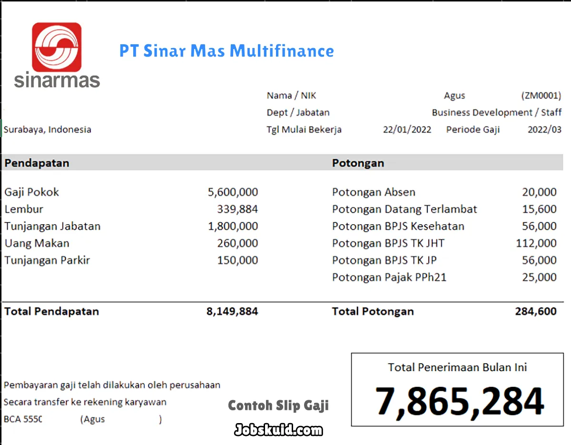The height and width of the screenshot is (445, 571).
Task: Select the Potongan Absen amount 20,000
Action: 539,192
